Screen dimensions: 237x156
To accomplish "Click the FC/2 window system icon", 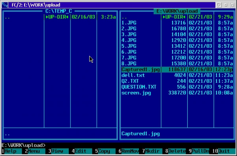I will (5, 5).
